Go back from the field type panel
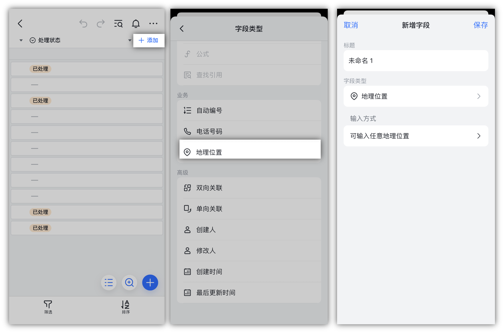The image size is (504, 333). point(182,29)
